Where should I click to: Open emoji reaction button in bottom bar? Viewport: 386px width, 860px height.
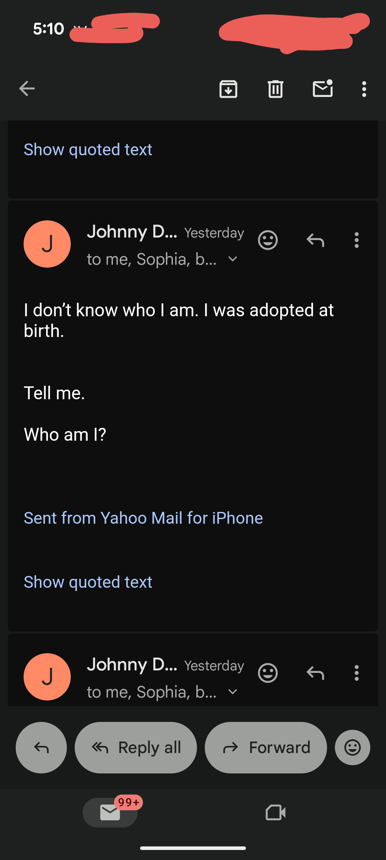(352, 747)
